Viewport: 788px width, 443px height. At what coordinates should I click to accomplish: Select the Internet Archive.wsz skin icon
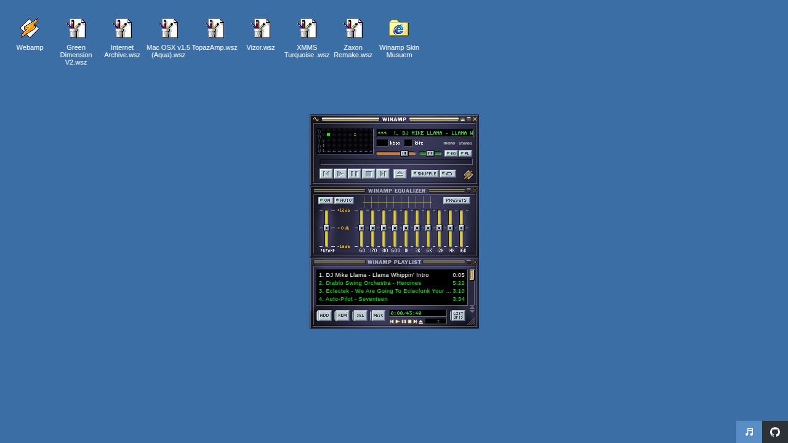(x=122, y=38)
